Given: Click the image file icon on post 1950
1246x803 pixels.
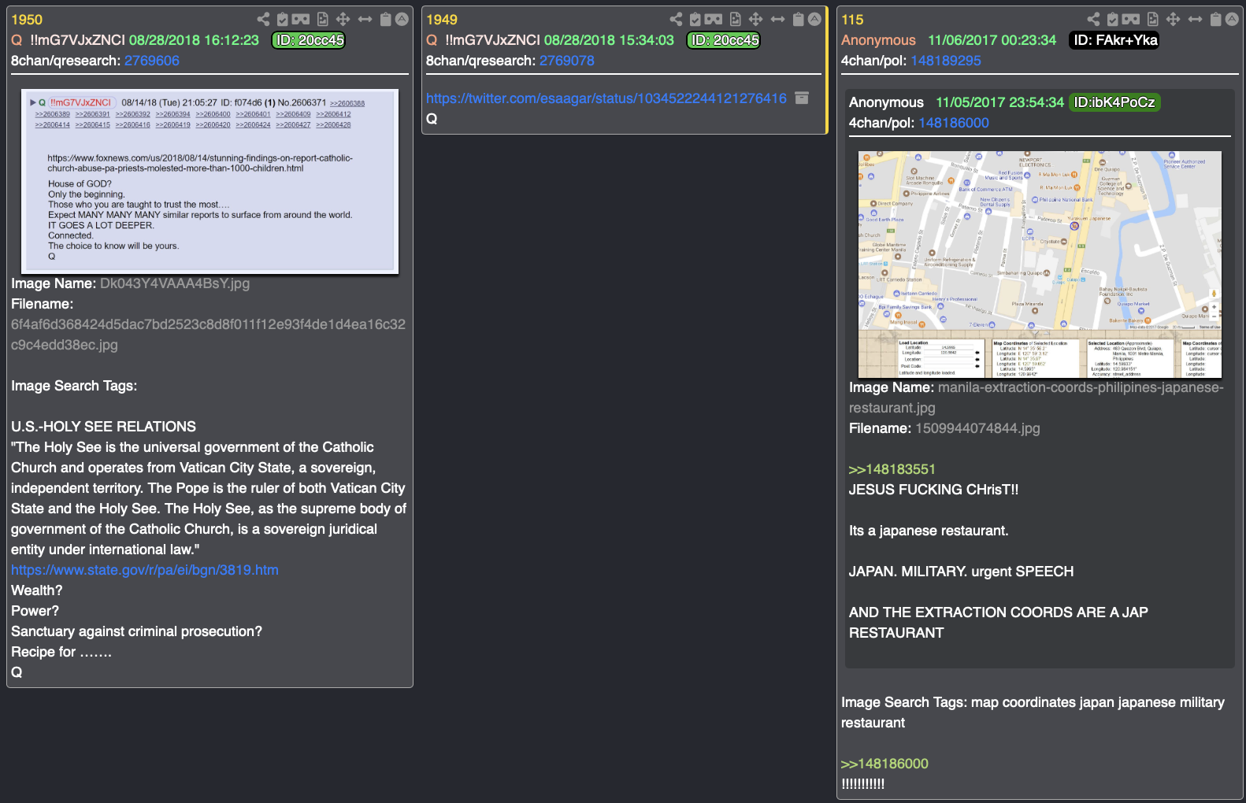Looking at the screenshot, I should [322, 19].
